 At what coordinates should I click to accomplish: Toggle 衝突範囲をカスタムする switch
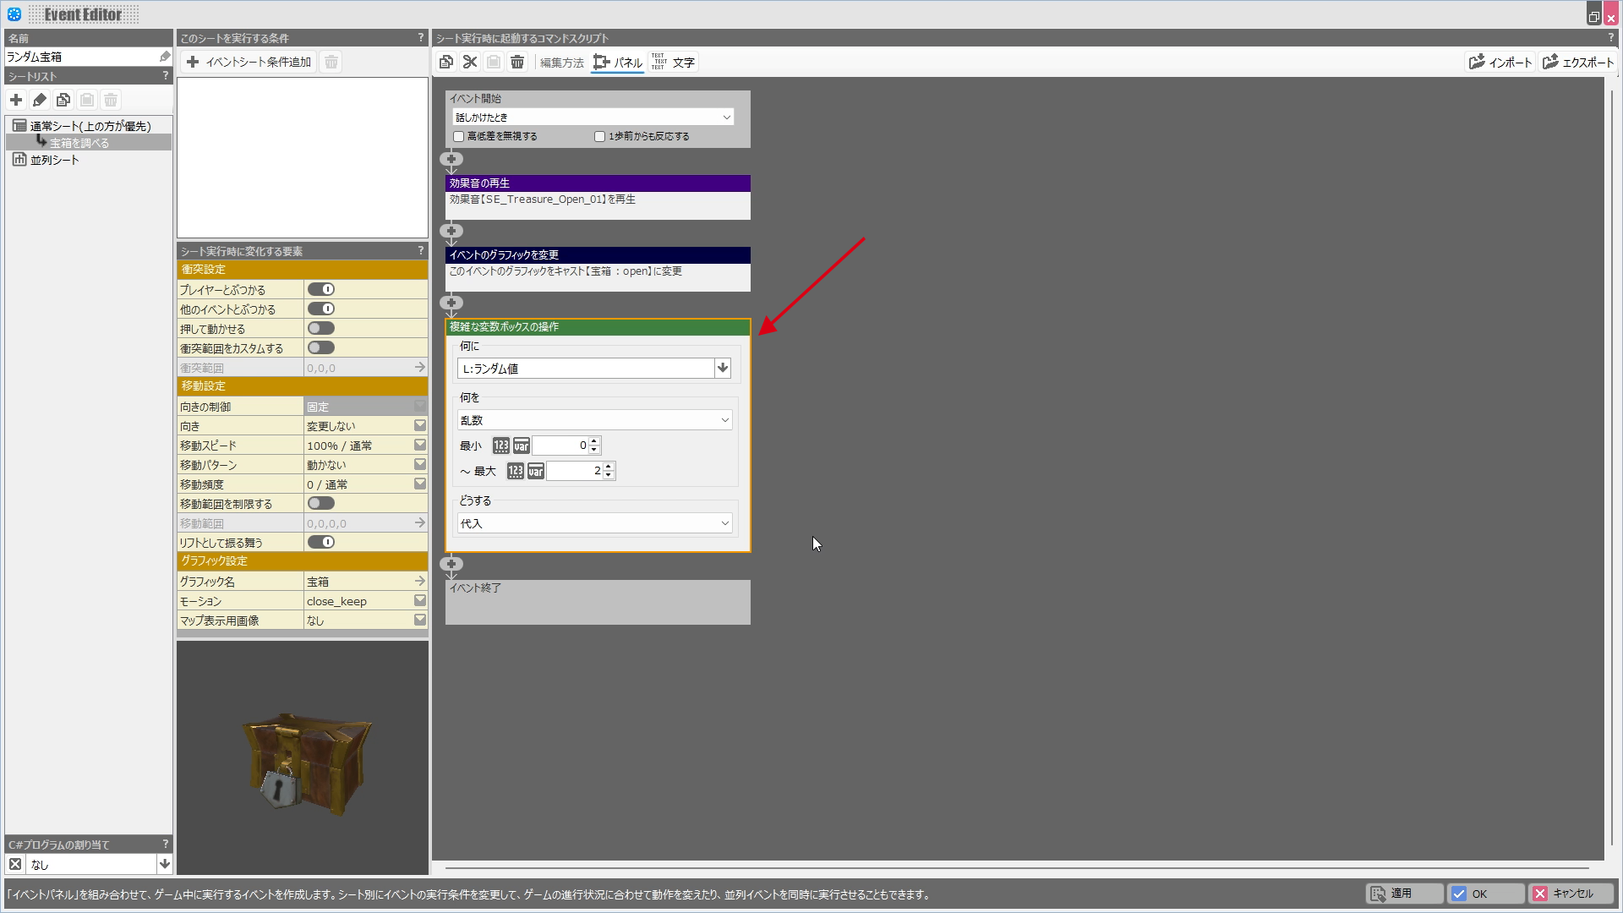coord(321,347)
